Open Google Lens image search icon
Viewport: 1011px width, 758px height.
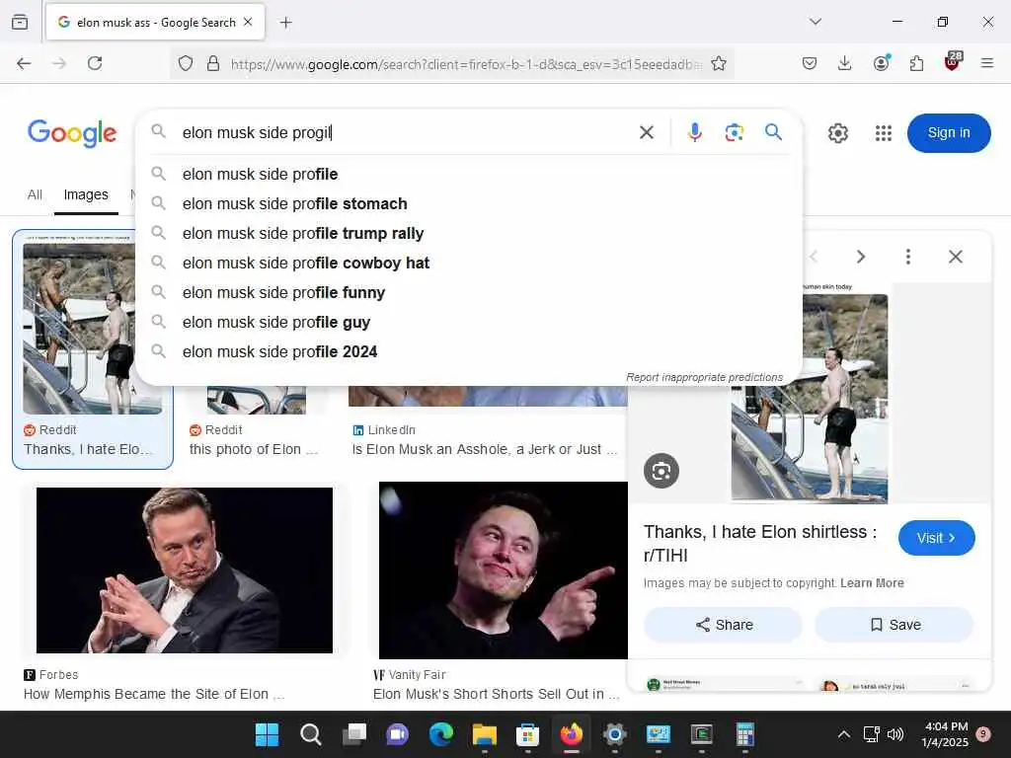coord(734,132)
